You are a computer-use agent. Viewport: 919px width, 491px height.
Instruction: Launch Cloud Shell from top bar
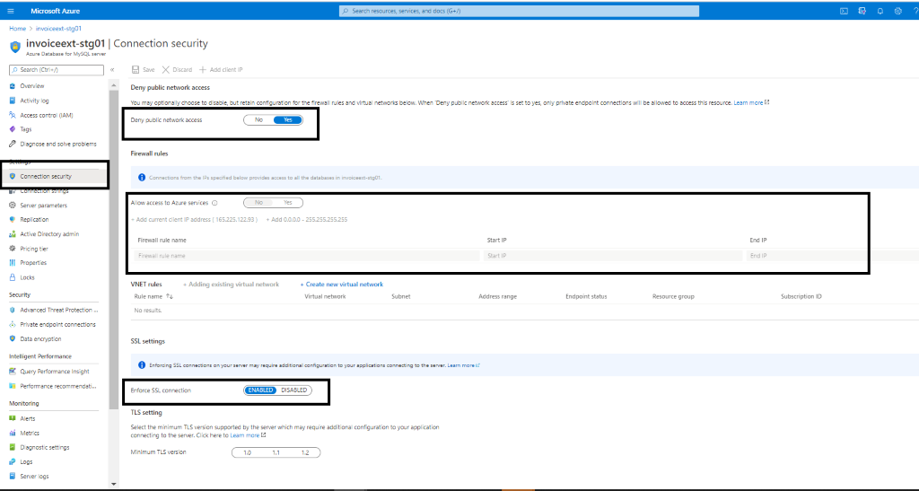pyautogui.click(x=844, y=11)
